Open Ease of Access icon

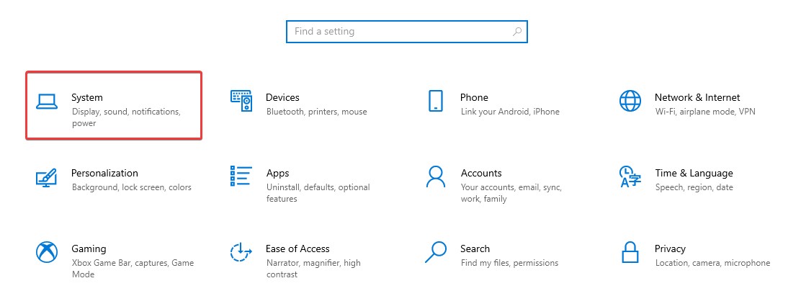click(241, 252)
